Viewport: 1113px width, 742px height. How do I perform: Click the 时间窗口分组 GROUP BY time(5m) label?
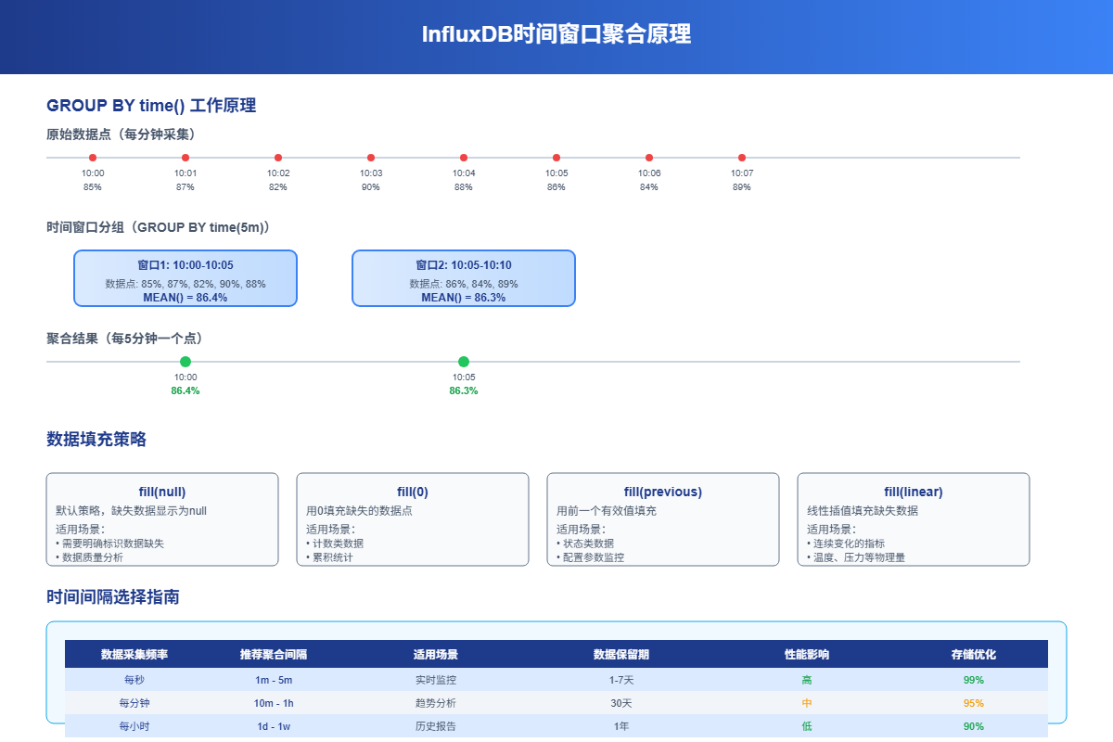point(158,227)
